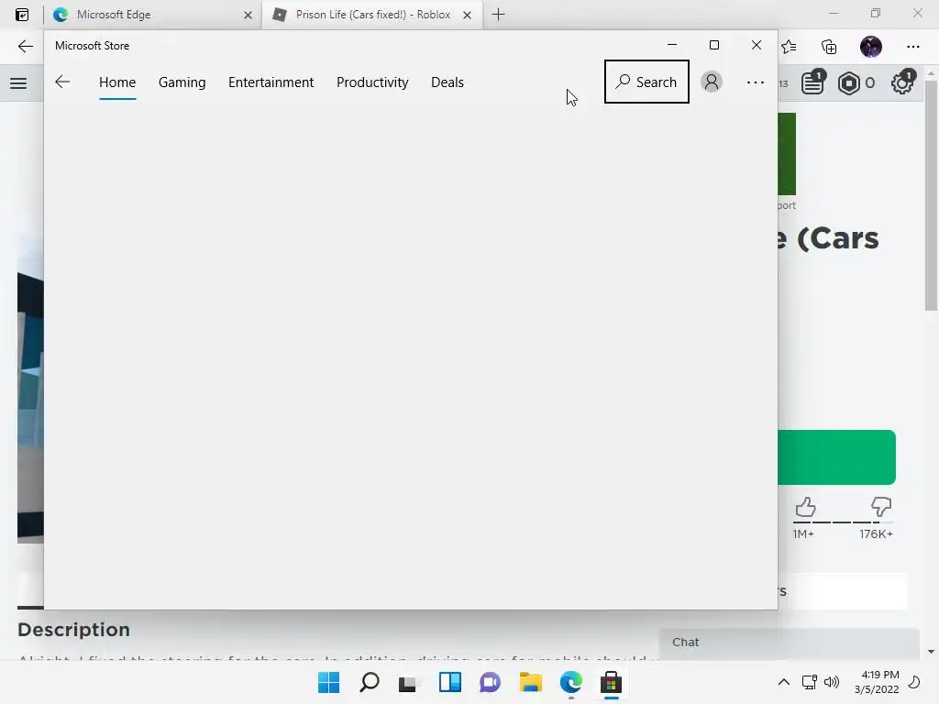Open the Store three-dot more menu
939x704 pixels.
756,82
